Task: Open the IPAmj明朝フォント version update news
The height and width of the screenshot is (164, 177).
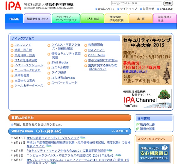Action: 53,138
